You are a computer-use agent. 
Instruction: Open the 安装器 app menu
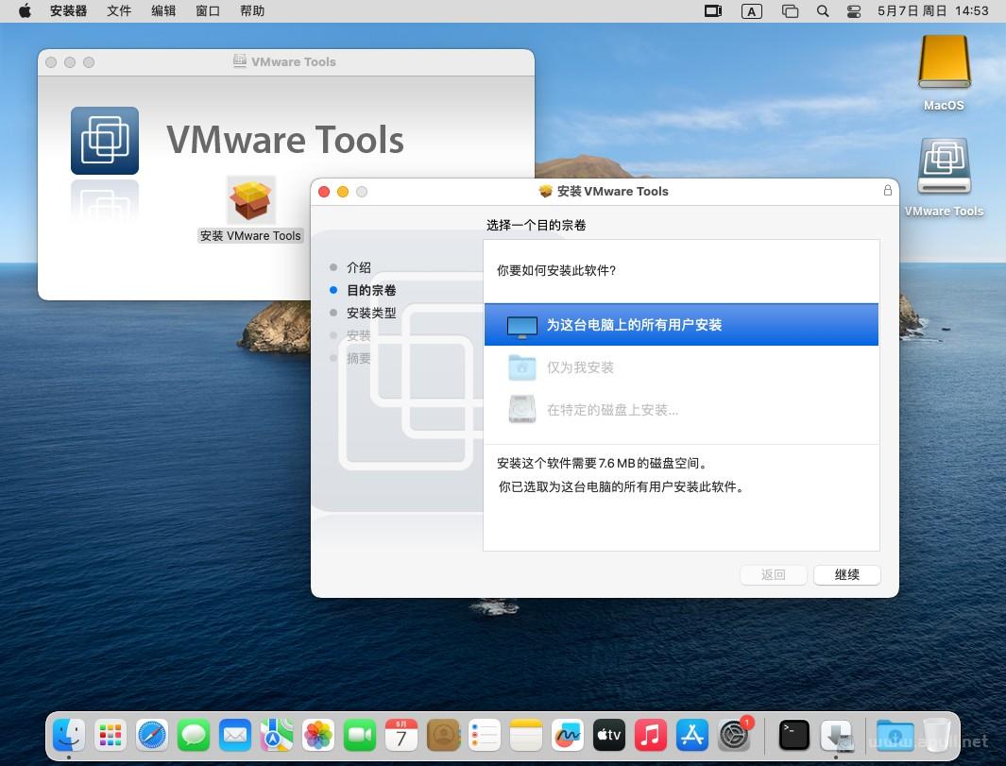[68, 11]
